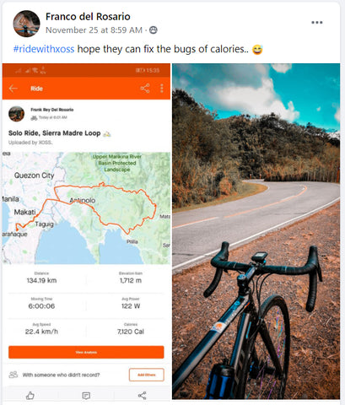The height and width of the screenshot is (405, 345).
Task: Click the orange View Analysis button
Action: (86, 352)
